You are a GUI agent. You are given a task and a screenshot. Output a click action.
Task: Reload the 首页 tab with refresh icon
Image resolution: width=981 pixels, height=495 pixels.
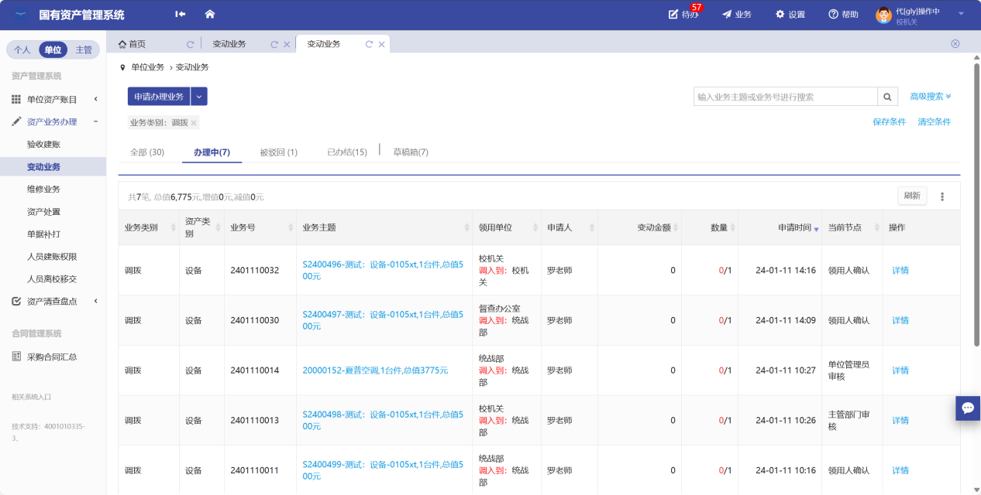tap(190, 44)
